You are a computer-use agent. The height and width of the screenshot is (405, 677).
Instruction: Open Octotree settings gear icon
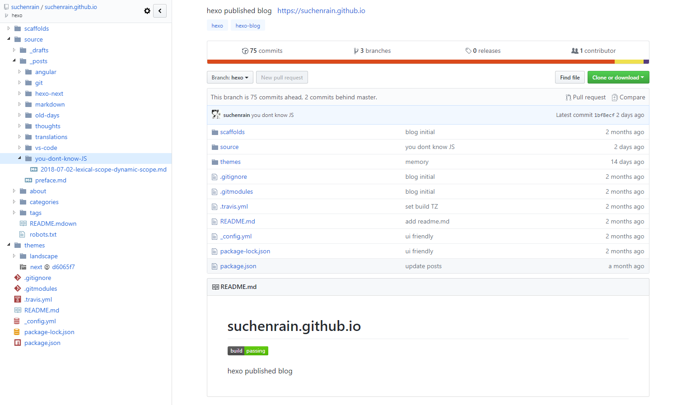pos(147,11)
